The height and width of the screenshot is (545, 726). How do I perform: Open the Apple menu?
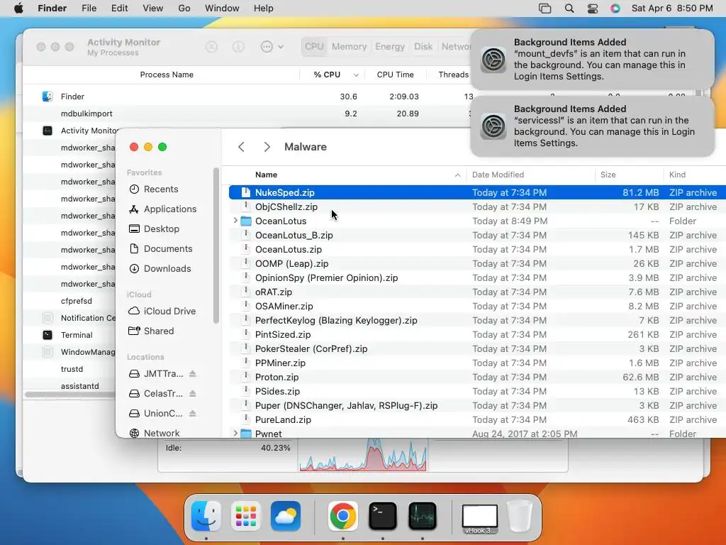pos(18,9)
